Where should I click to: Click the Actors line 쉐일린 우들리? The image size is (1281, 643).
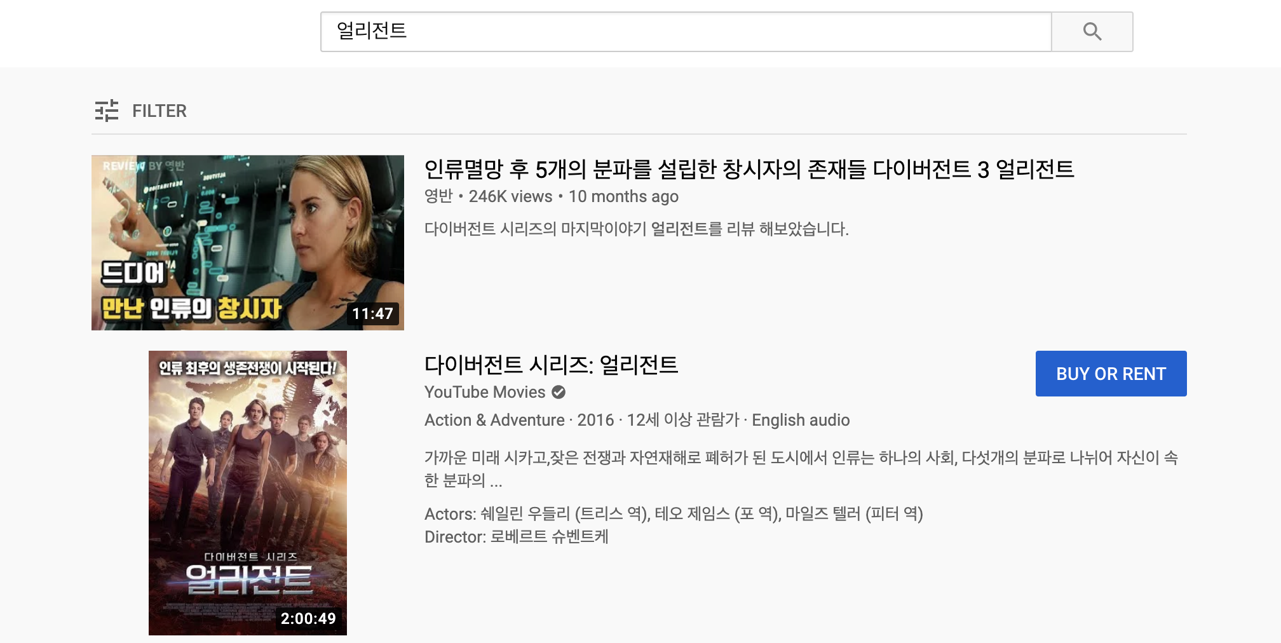click(x=674, y=513)
